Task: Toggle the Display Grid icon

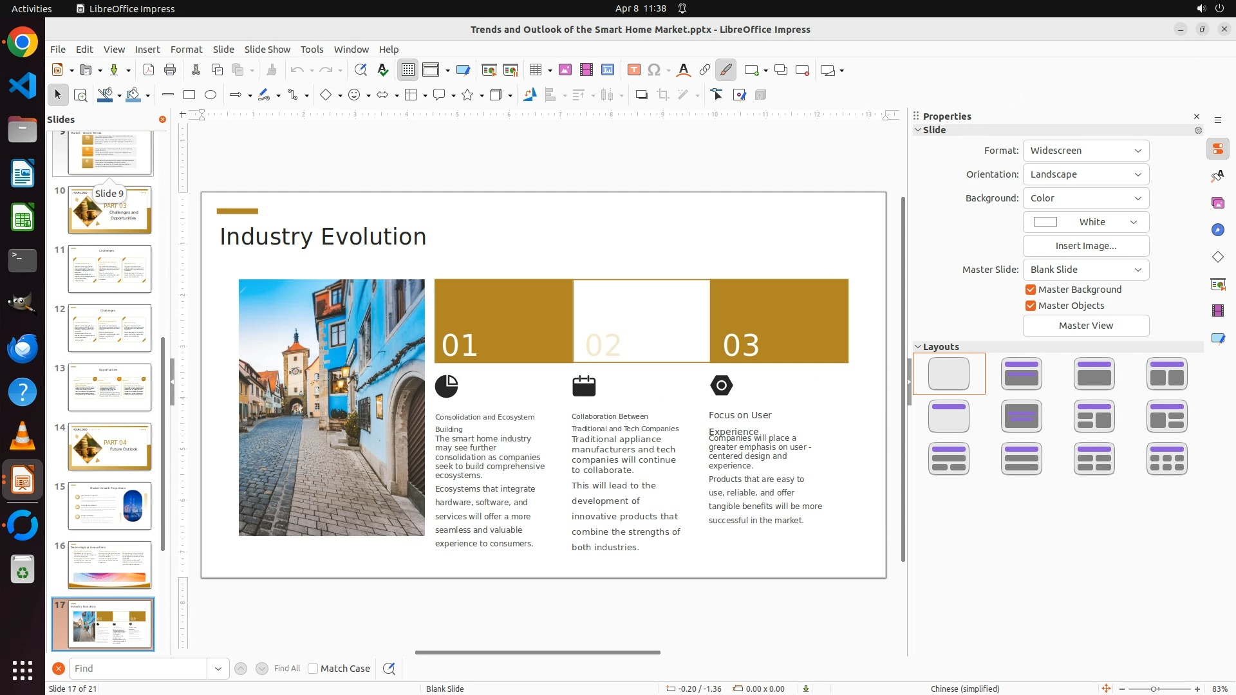Action: [408, 70]
